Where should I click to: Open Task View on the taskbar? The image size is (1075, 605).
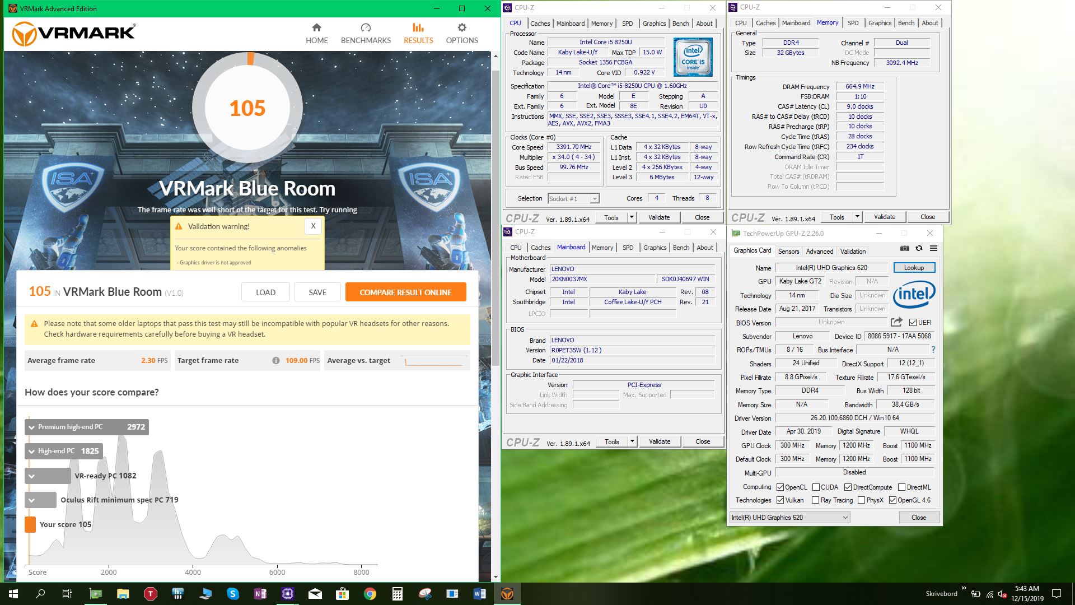pyautogui.click(x=67, y=594)
